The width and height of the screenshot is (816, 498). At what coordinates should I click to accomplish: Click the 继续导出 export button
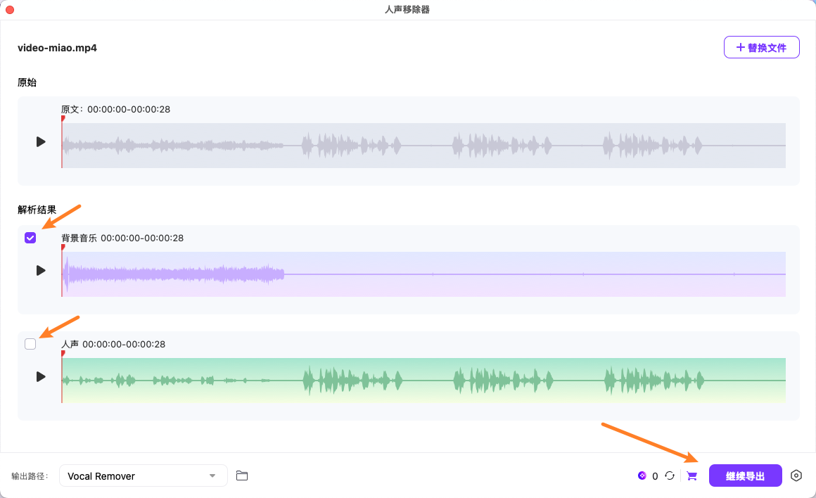coord(745,475)
